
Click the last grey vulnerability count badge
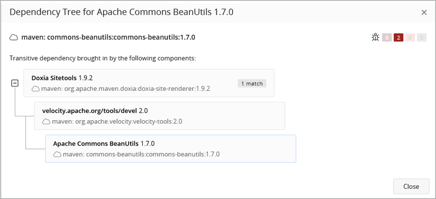click(421, 38)
